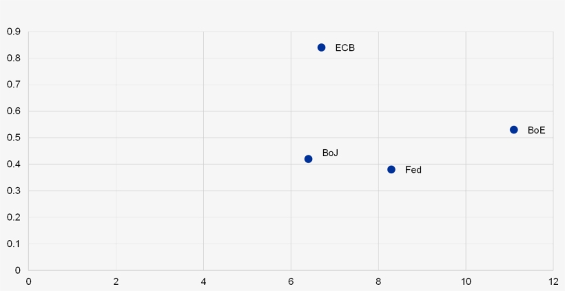This screenshot has height=291, width=565.
Task: Click y-axis tick label 0.3
Action: 14,191
